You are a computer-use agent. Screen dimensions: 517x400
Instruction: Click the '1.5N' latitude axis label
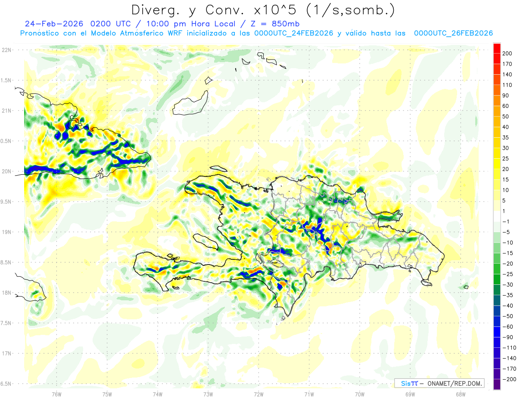point(6,80)
